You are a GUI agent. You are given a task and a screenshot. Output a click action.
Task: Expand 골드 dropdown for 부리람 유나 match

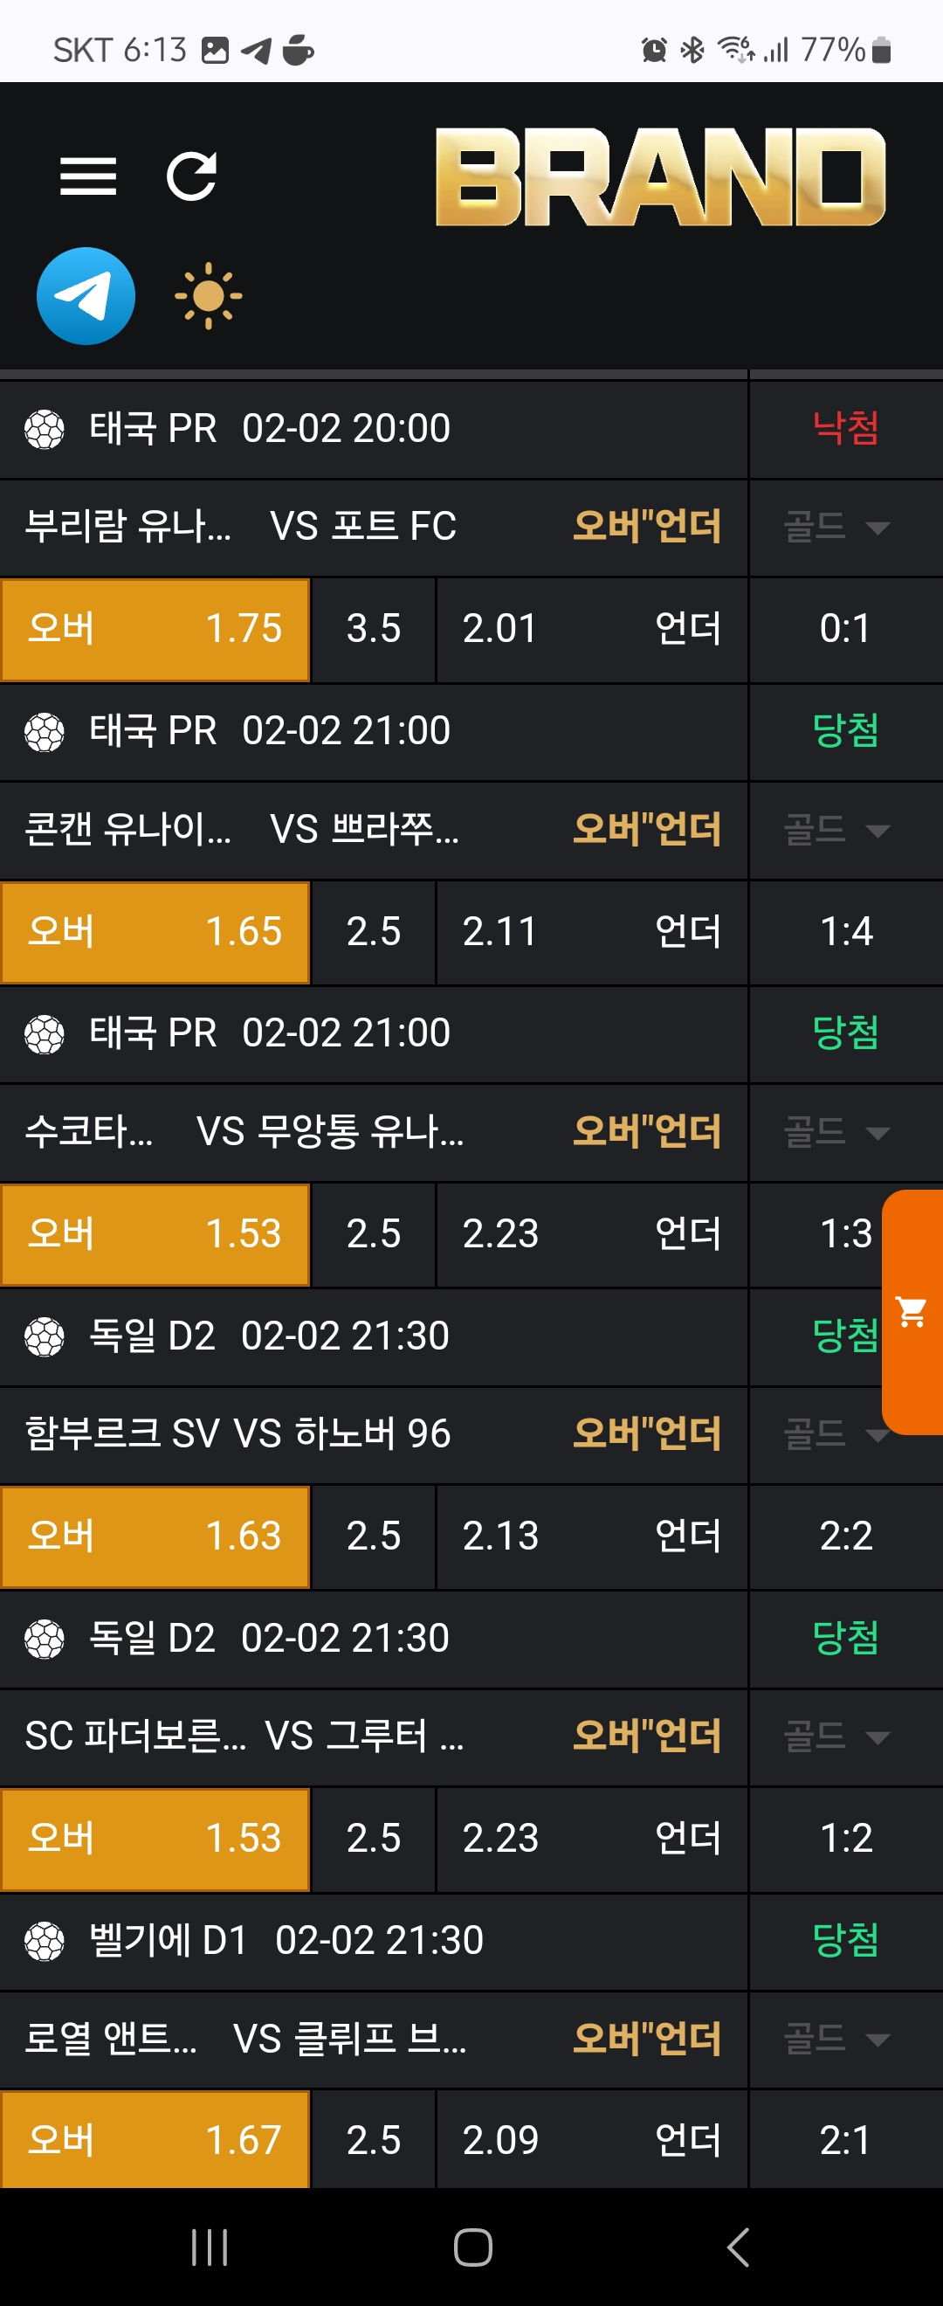tap(836, 527)
